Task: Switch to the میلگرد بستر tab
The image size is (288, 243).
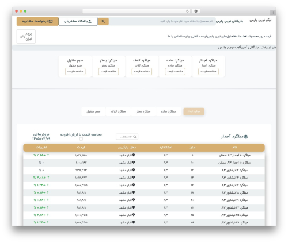Action: click(143, 111)
